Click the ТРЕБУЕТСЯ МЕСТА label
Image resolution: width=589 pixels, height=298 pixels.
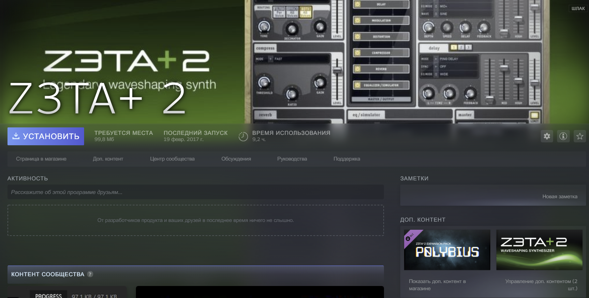click(x=124, y=133)
